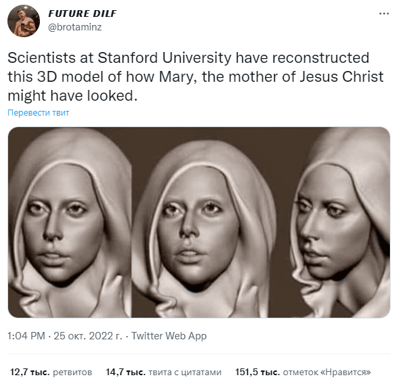Image resolution: width=396 pixels, height=386 pixels.
Task: Click the 'Перевести твит' translate link
Action: coord(38,112)
